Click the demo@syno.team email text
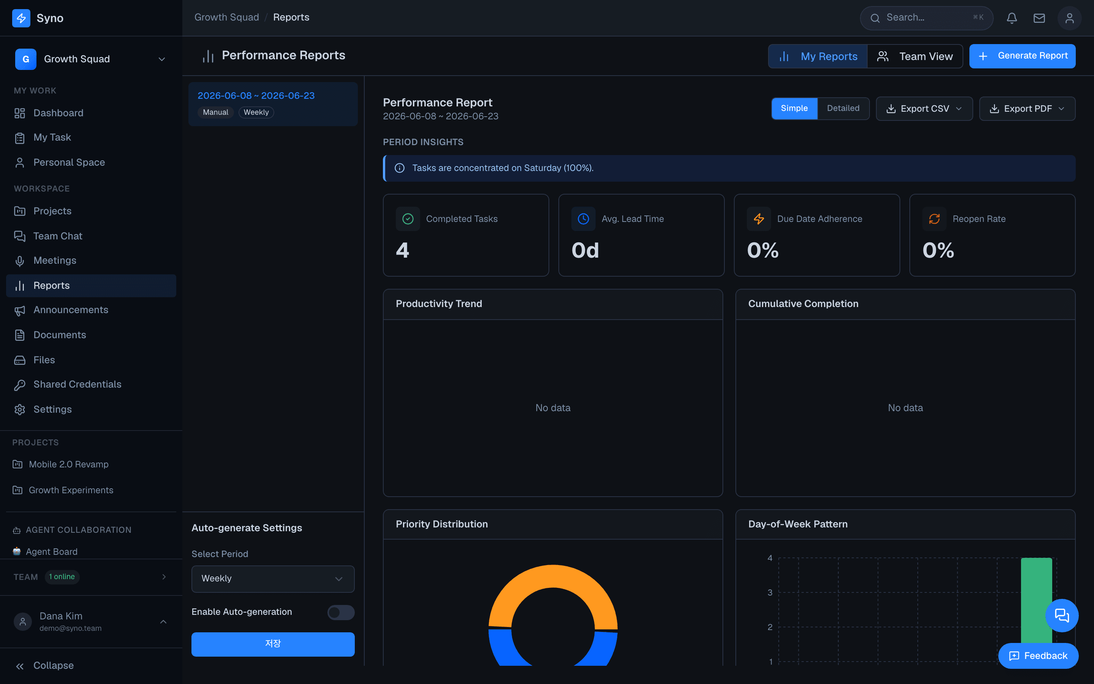Image resolution: width=1094 pixels, height=684 pixels. tap(71, 629)
